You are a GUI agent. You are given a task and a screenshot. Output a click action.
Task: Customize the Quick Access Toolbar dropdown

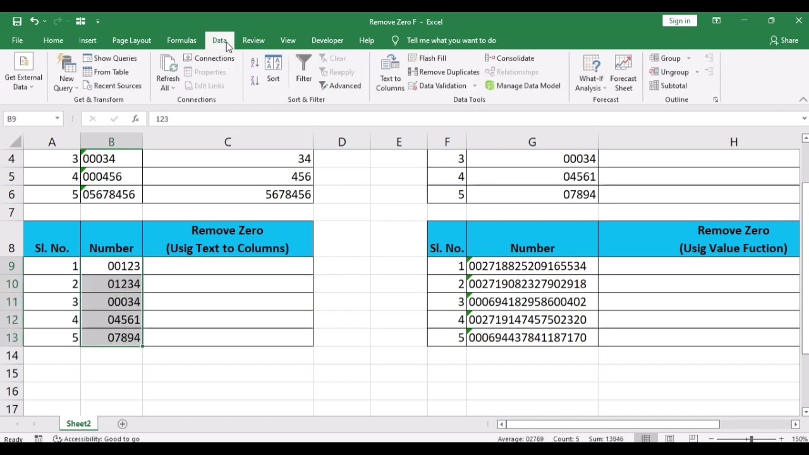coord(97,21)
